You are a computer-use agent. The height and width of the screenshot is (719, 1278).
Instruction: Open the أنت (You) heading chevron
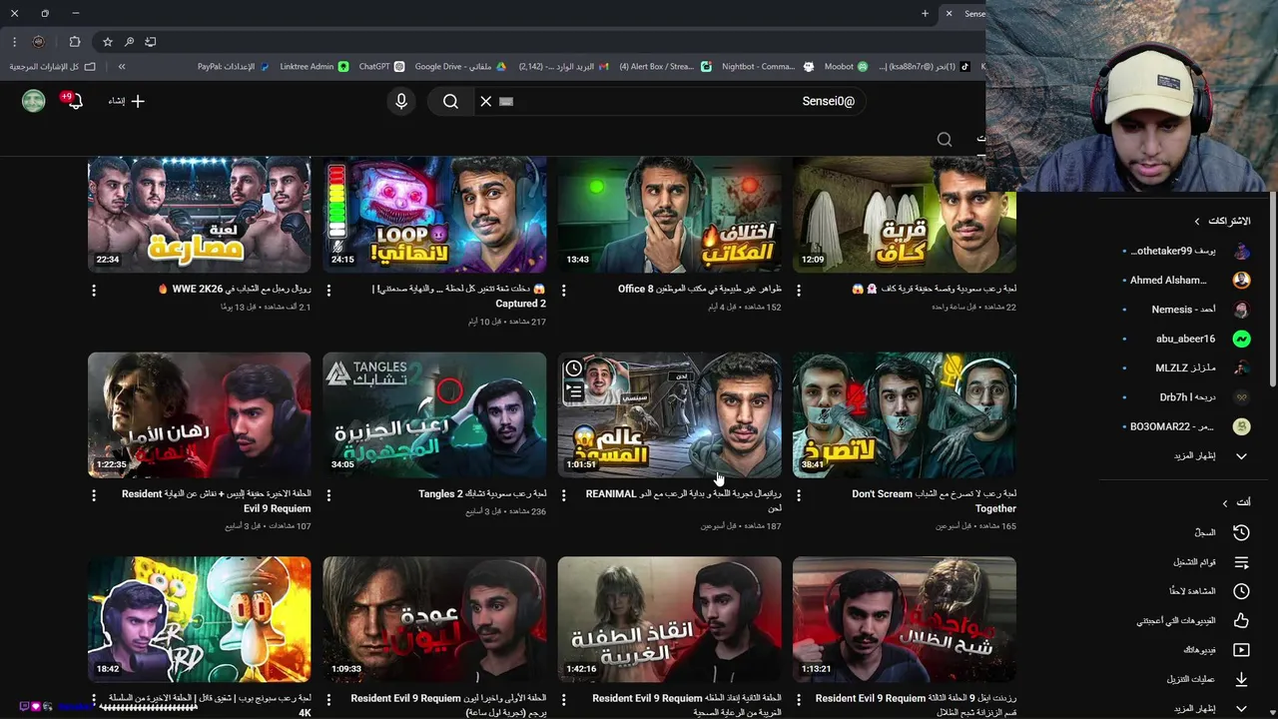coord(1225,502)
